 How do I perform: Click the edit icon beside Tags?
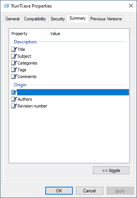click(x=14, y=70)
